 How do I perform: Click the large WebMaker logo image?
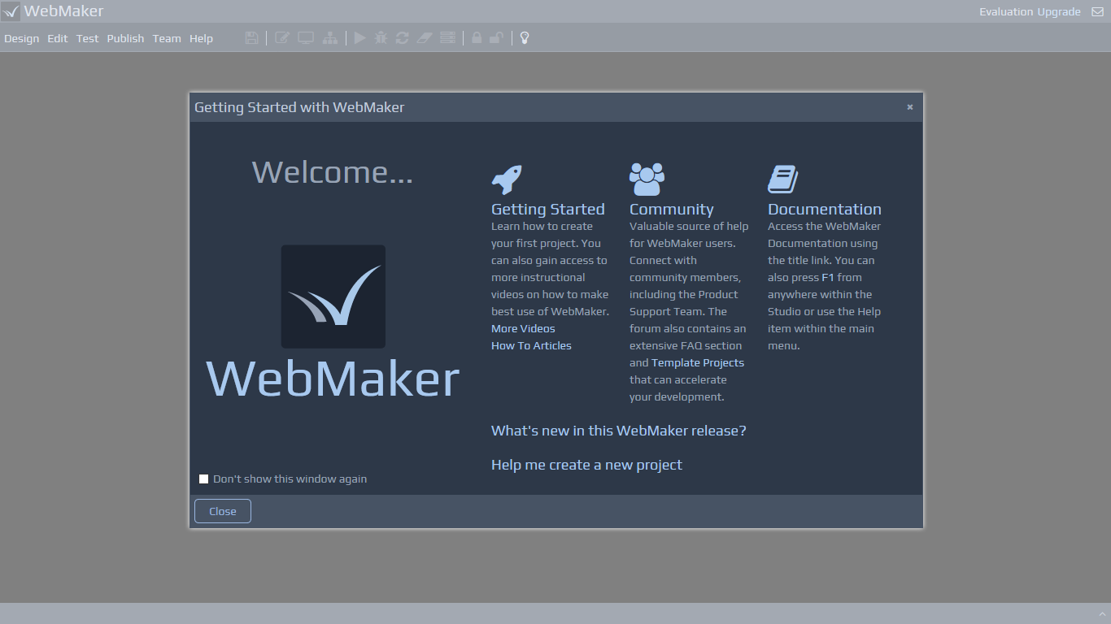pyautogui.click(x=333, y=297)
